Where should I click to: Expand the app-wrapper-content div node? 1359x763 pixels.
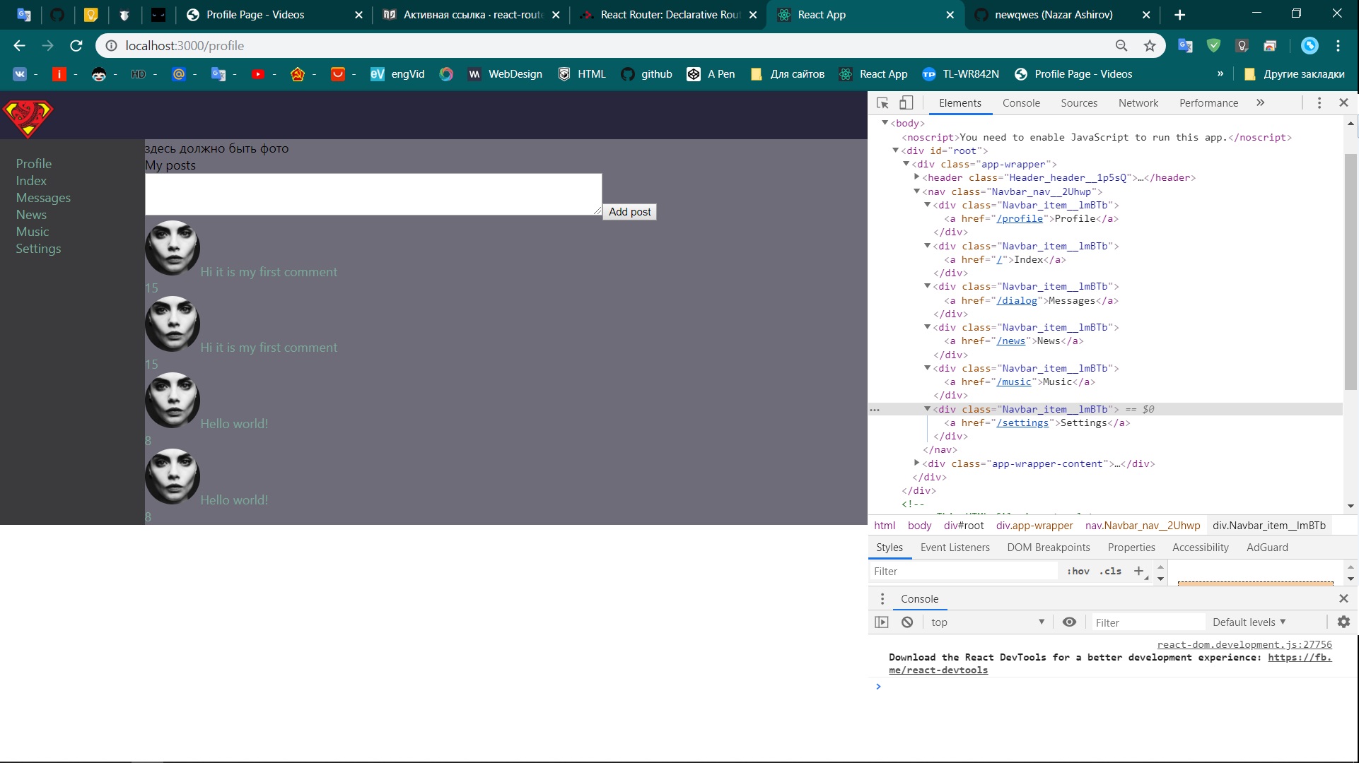pyautogui.click(x=917, y=463)
